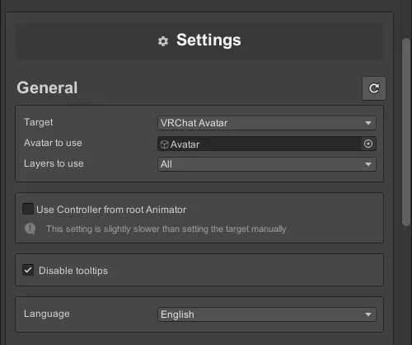This screenshot has height=345, width=412.
Task: Click the slightly slower setting warning text
Action: coord(166,229)
